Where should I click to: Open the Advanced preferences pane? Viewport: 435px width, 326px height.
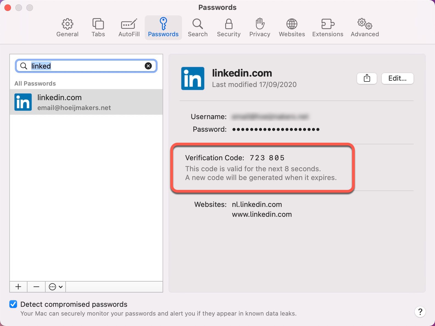(364, 28)
